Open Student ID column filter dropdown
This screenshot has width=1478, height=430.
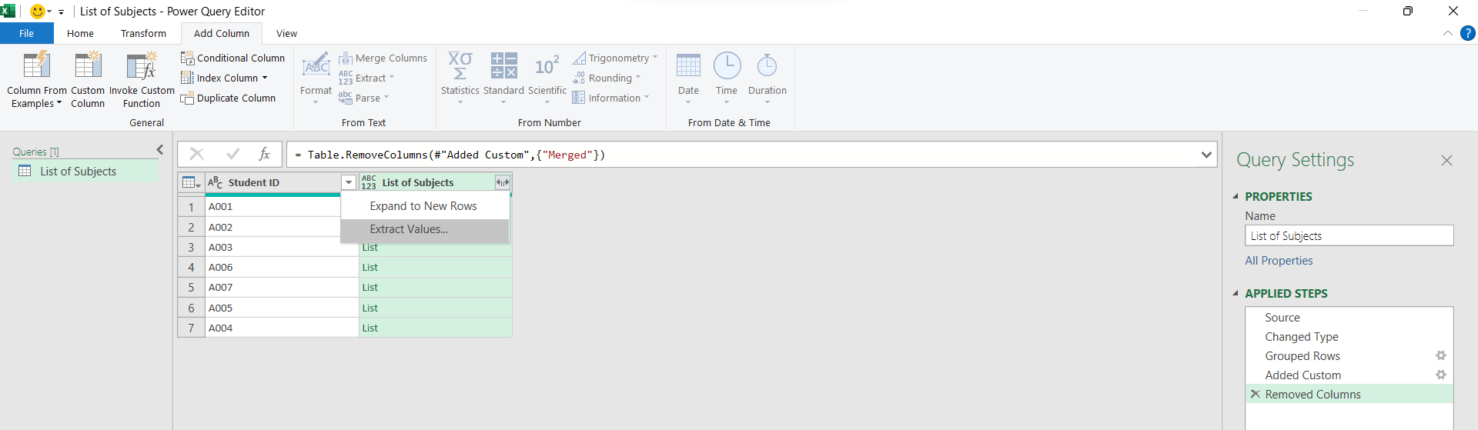[349, 182]
